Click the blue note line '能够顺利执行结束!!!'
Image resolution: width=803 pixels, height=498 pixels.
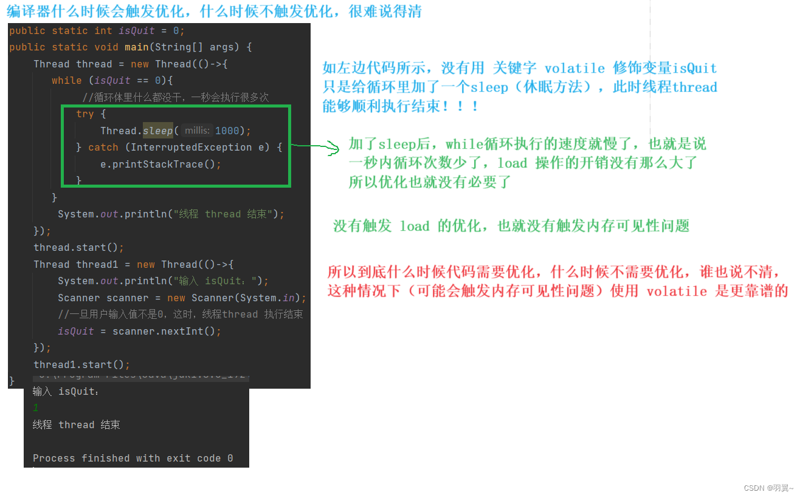(x=401, y=106)
